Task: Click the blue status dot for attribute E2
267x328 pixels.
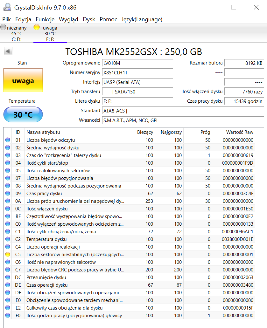Action: coord(8,308)
